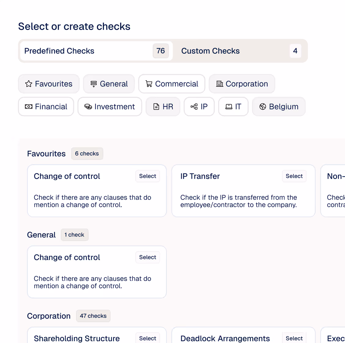Click the laptop icon for IT
The width and height of the screenshot is (345, 343).
(229, 107)
